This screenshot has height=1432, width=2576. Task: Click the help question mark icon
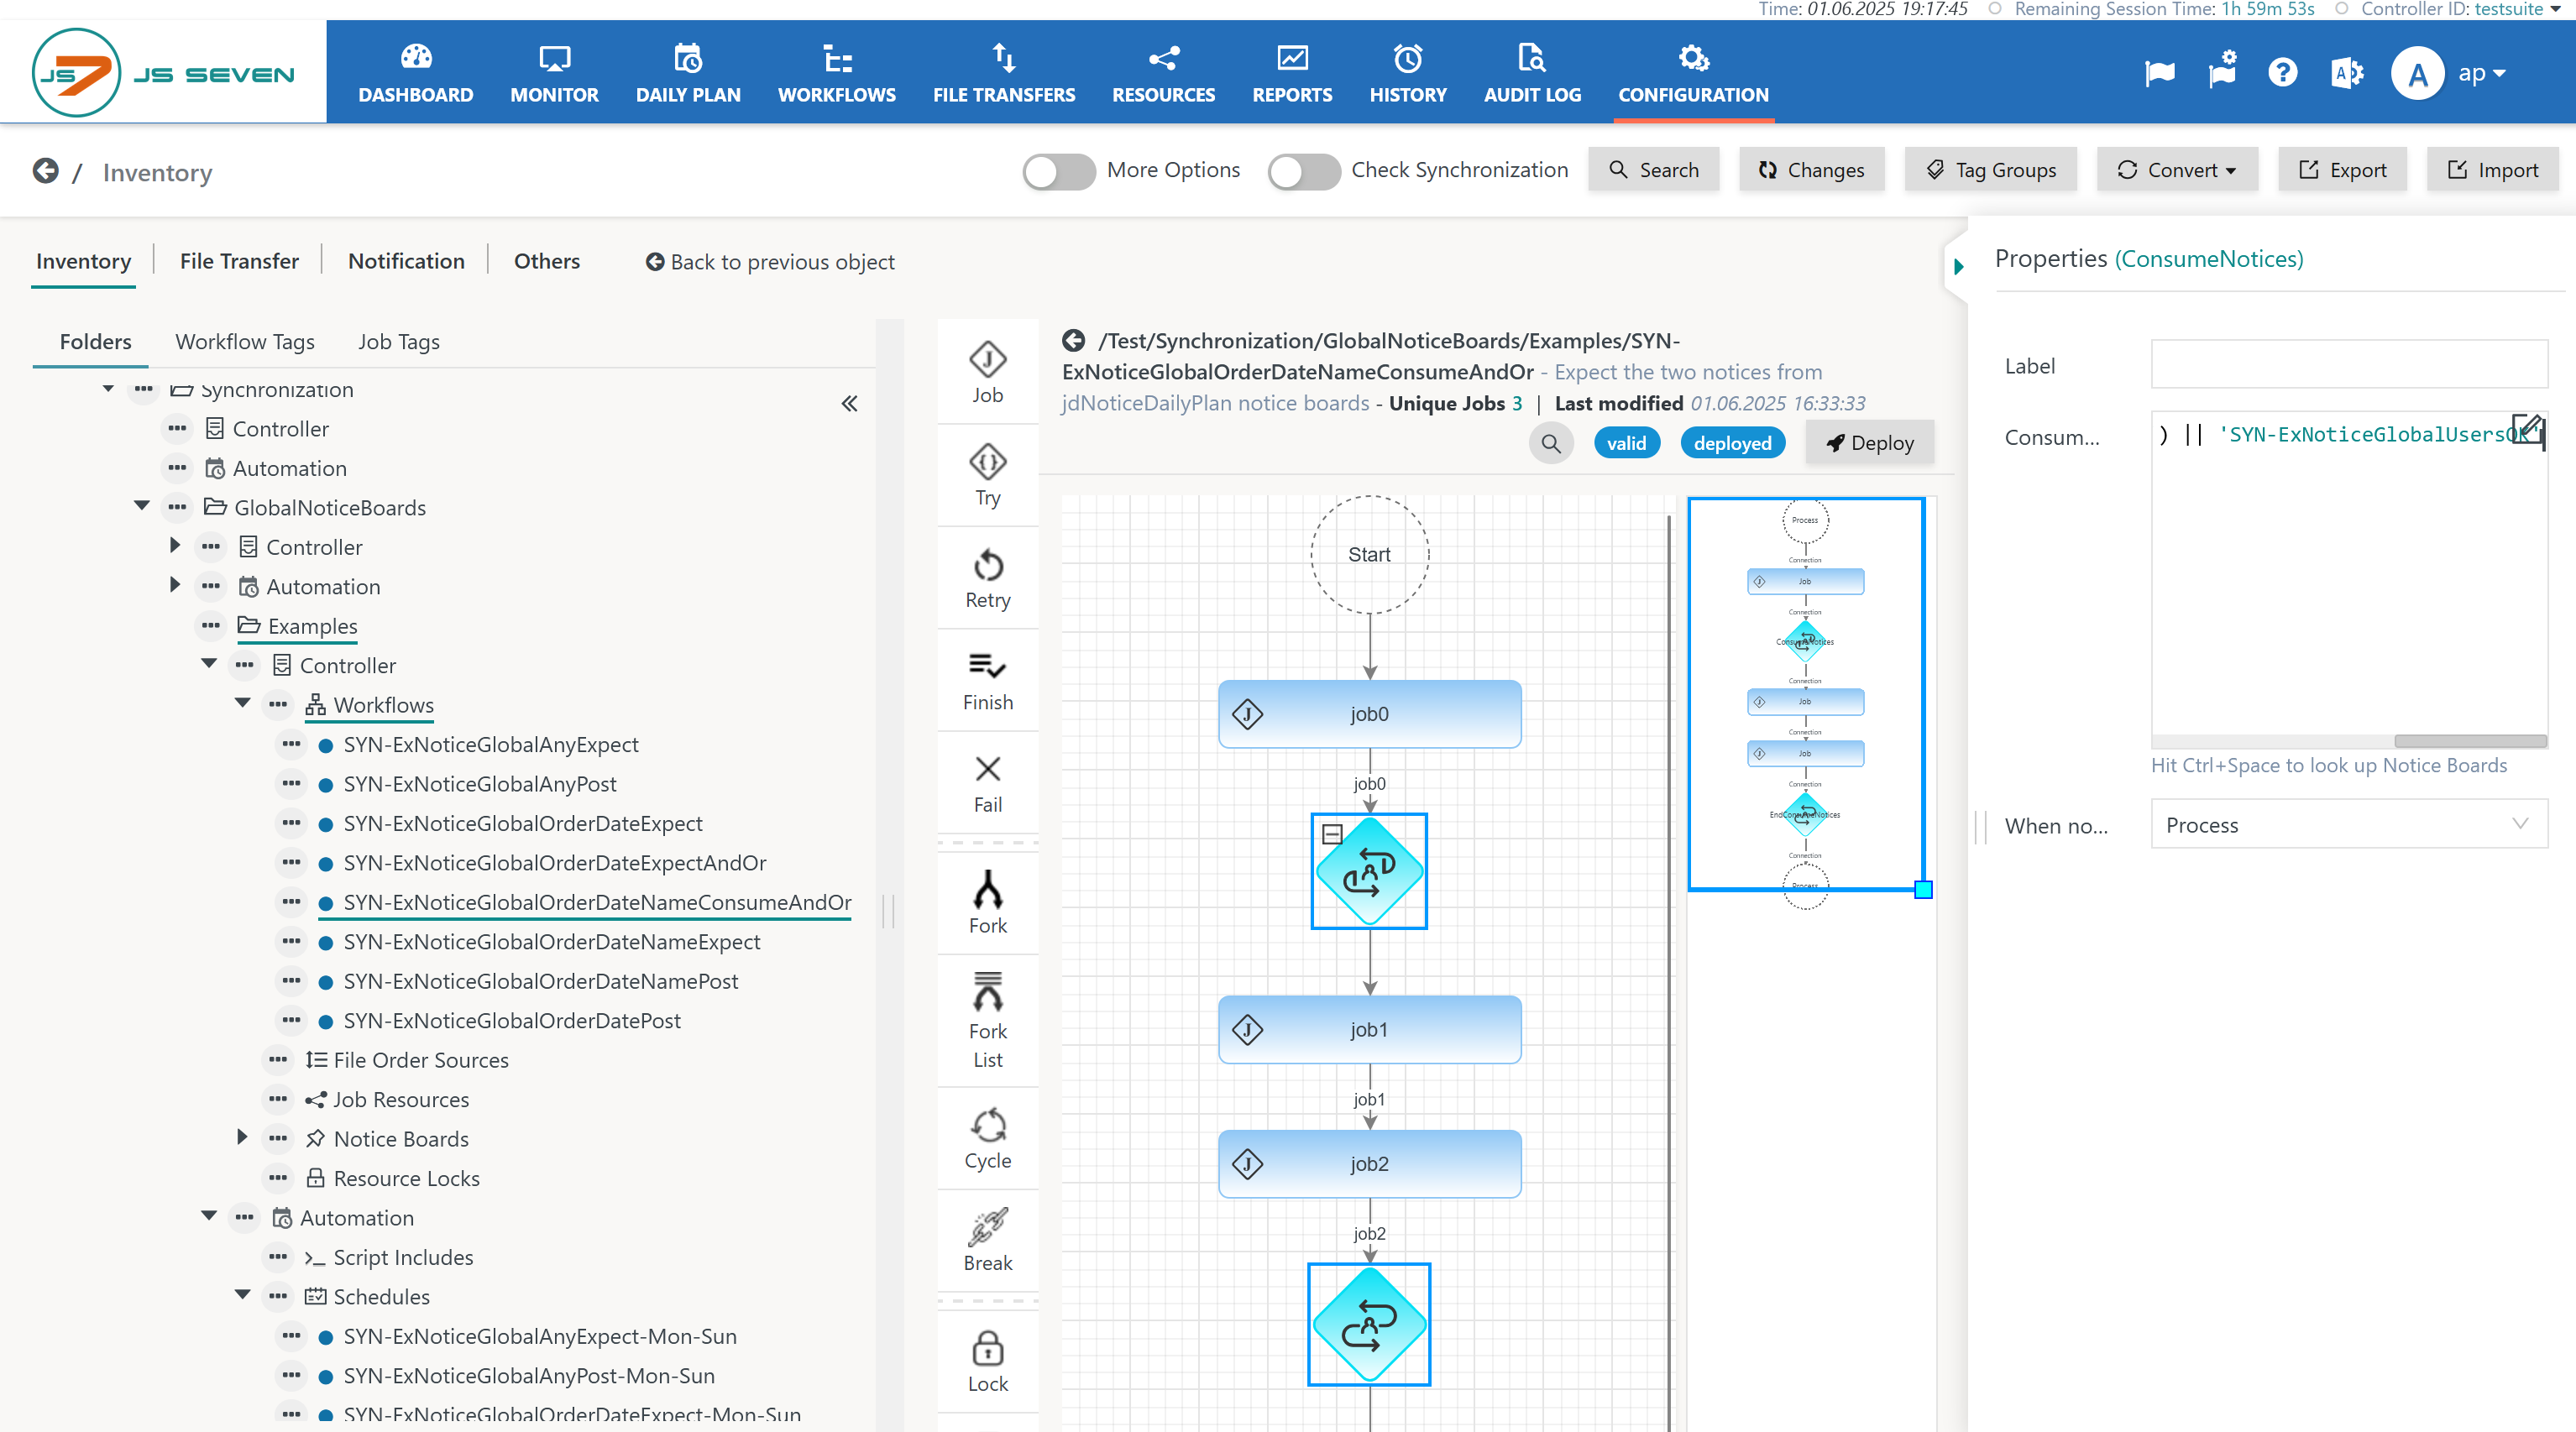pyautogui.click(x=2282, y=72)
